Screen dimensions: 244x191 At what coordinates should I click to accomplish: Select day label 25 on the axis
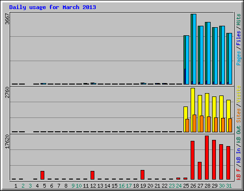pyautogui.click(x=186, y=186)
